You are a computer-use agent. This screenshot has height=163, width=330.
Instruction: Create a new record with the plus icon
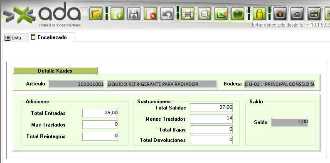pos(117,14)
